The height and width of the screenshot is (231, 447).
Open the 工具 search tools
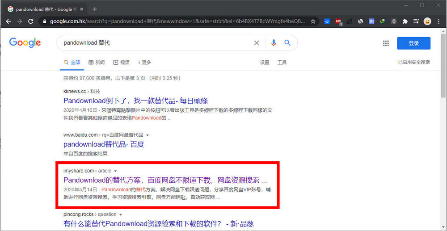point(282,63)
